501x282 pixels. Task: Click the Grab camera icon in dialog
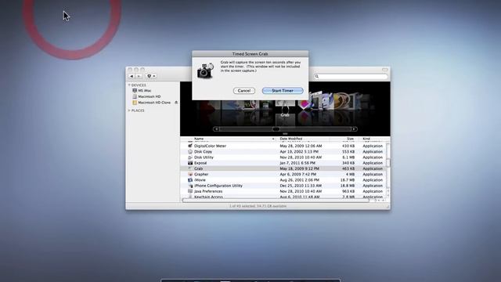click(x=205, y=71)
